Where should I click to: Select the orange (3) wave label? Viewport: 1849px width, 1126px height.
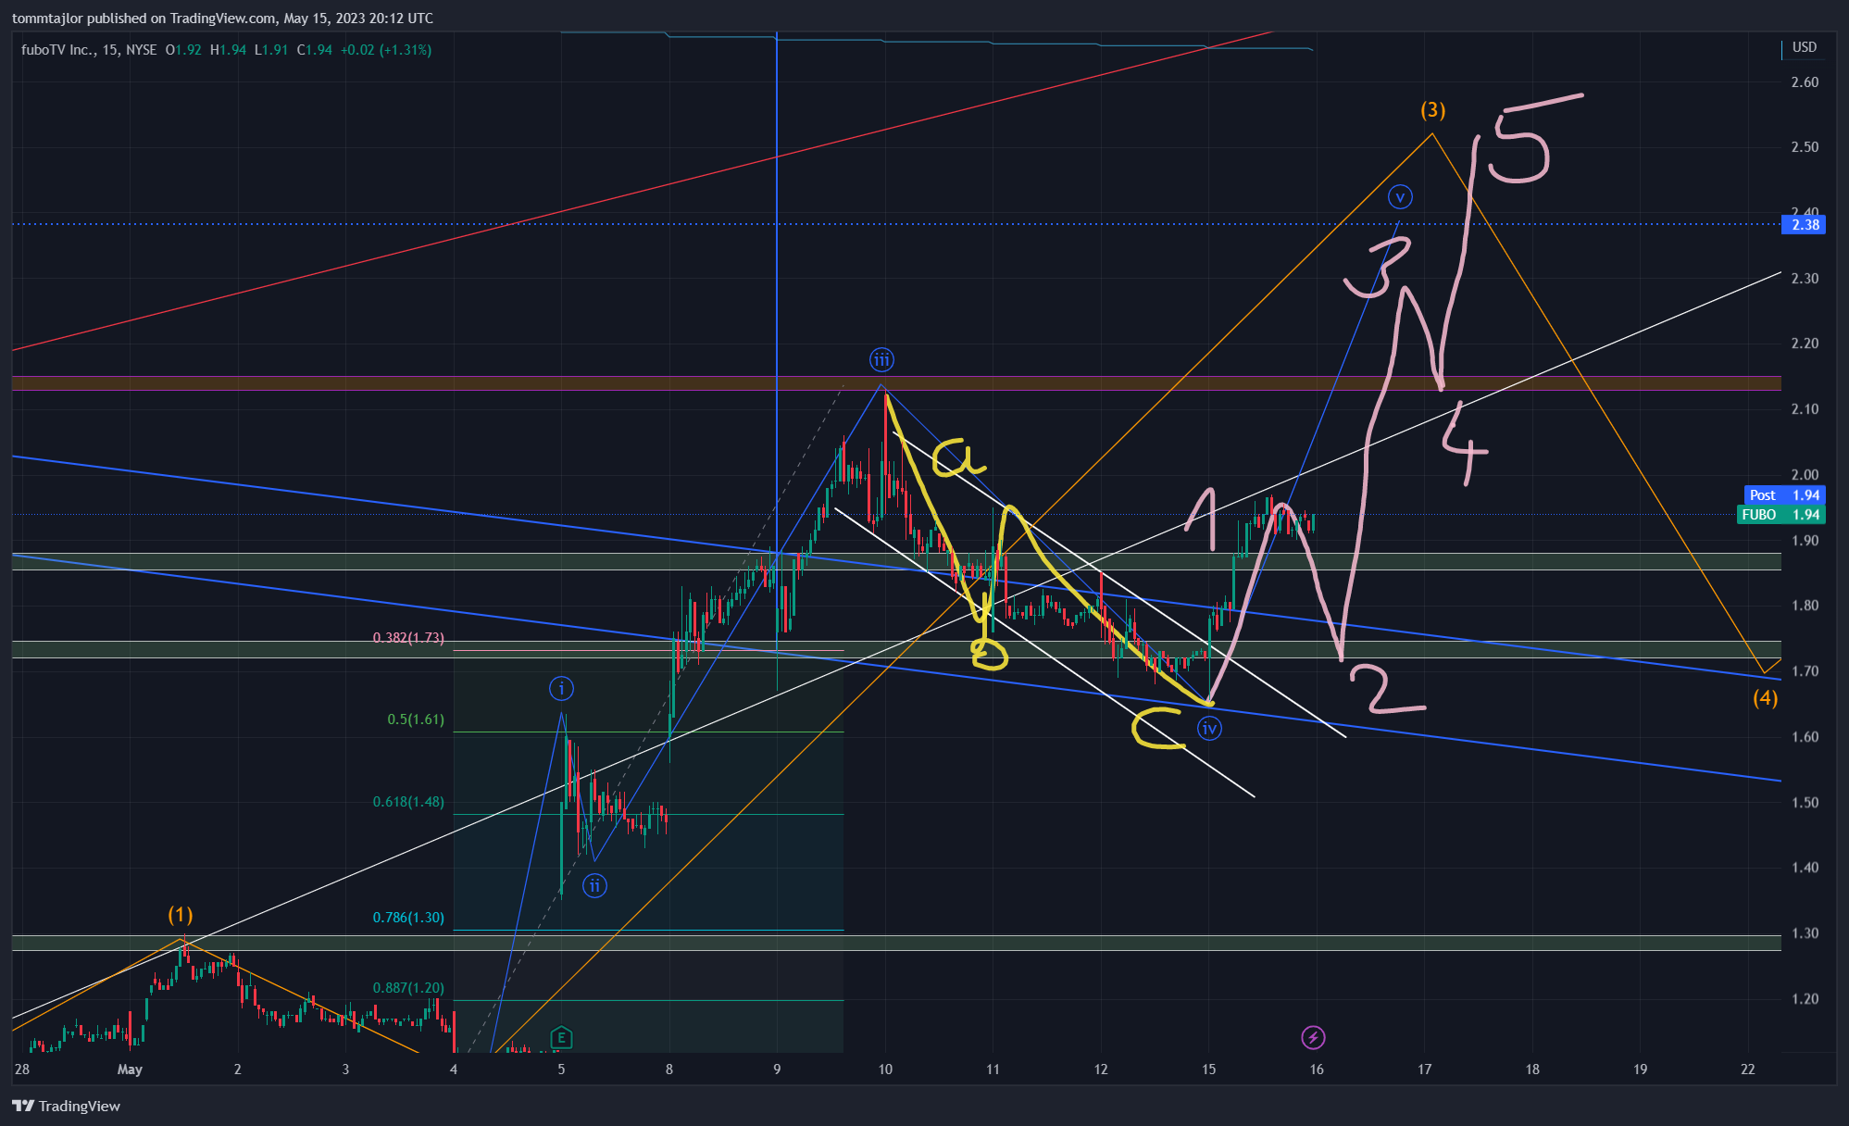point(1432,110)
